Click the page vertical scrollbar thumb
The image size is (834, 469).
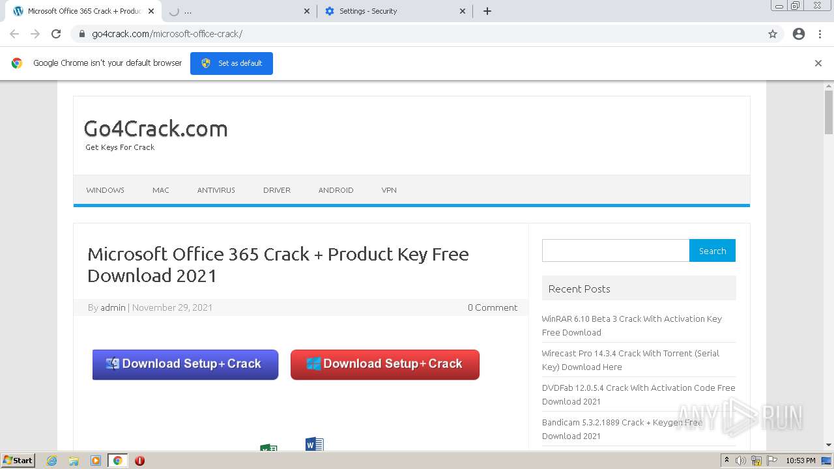(x=829, y=111)
